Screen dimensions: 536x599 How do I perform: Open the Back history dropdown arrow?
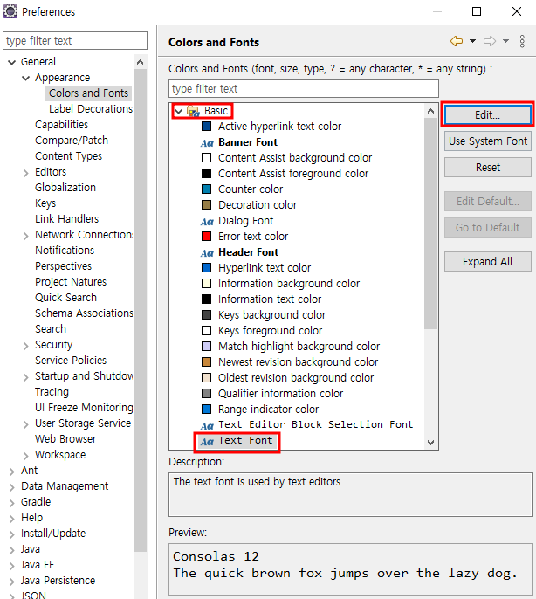coord(472,41)
